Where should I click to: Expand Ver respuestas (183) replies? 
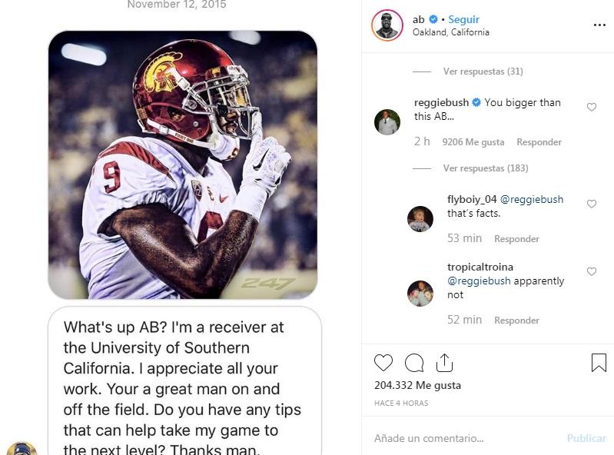[485, 168]
